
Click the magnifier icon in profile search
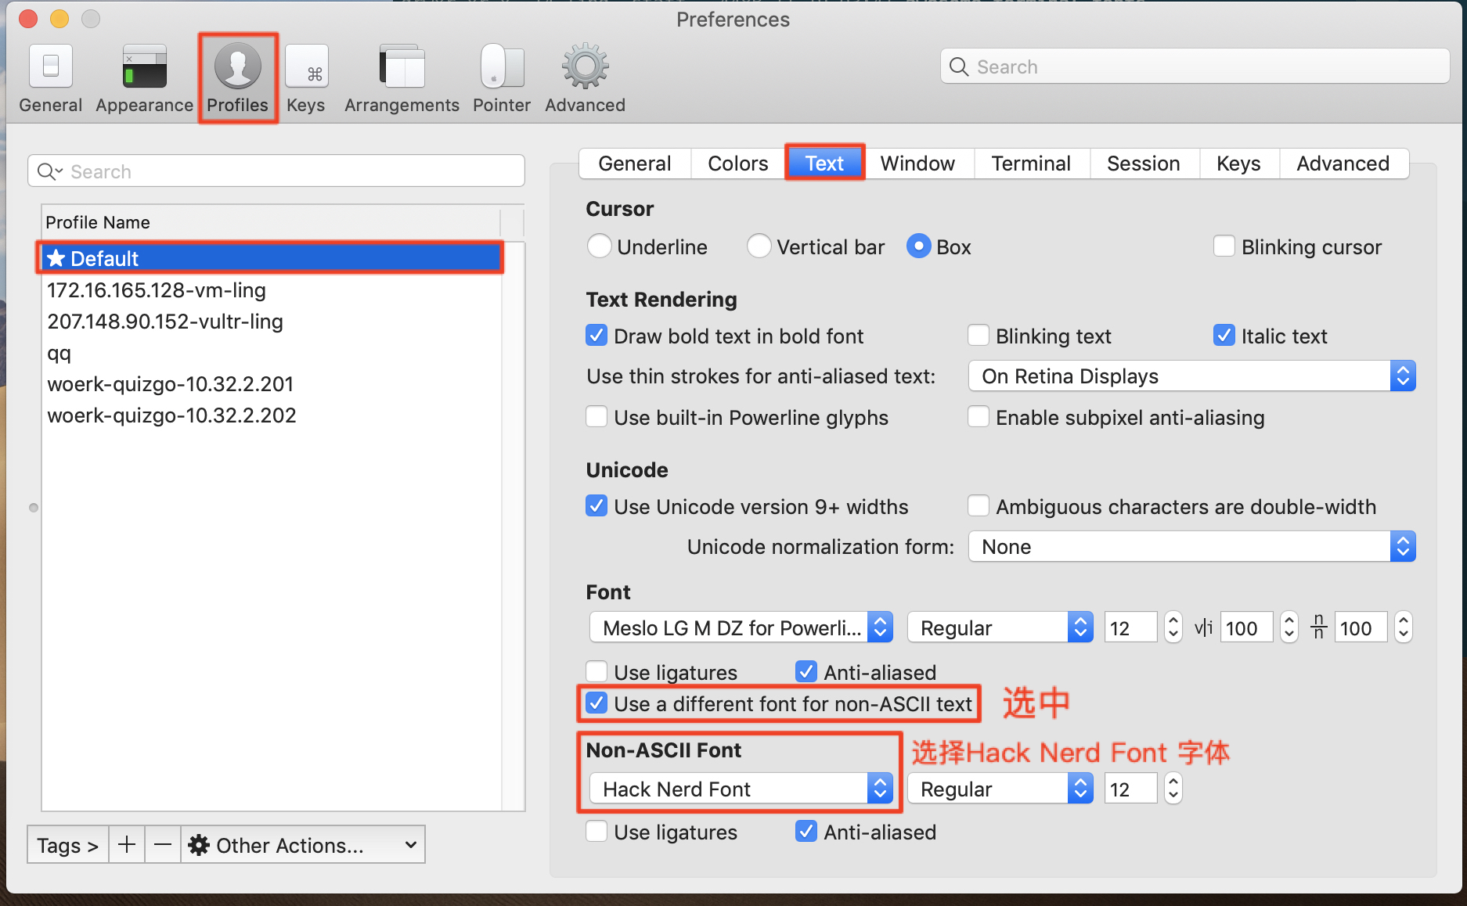point(50,171)
